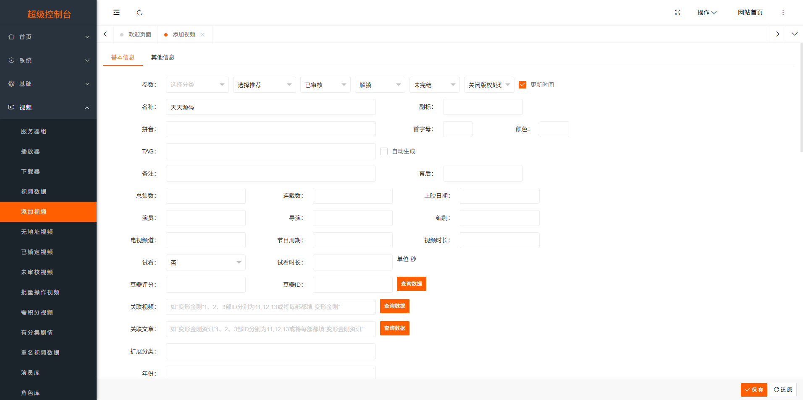
Task: Close the 添加视频 tab
Action: pyautogui.click(x=202, y=35)
